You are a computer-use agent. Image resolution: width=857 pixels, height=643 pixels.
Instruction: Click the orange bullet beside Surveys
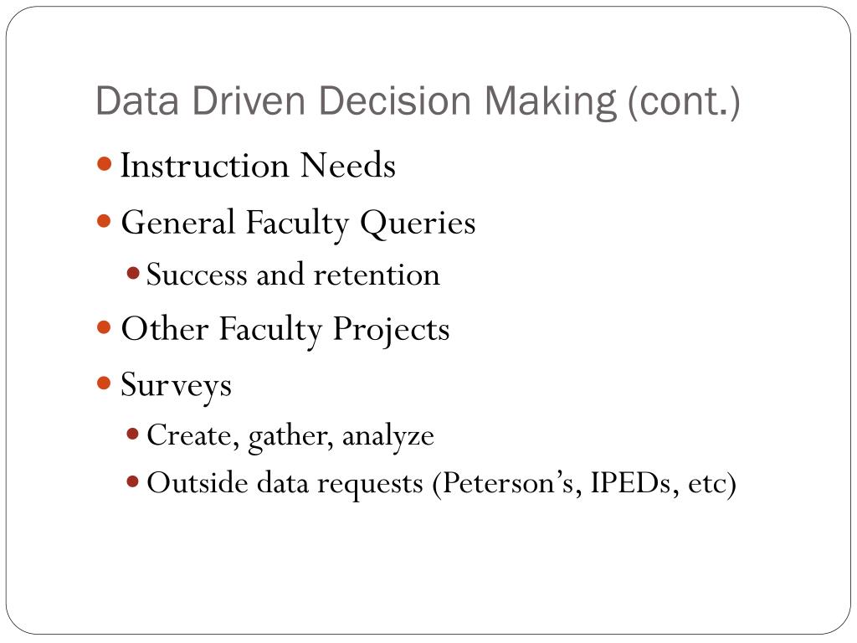[104, 382]
